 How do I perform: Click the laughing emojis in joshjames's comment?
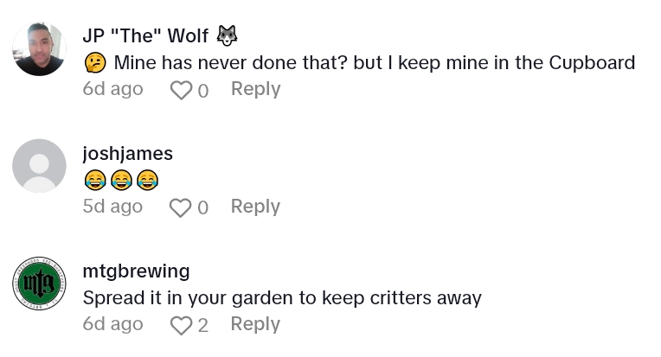[x=121, y=181]
